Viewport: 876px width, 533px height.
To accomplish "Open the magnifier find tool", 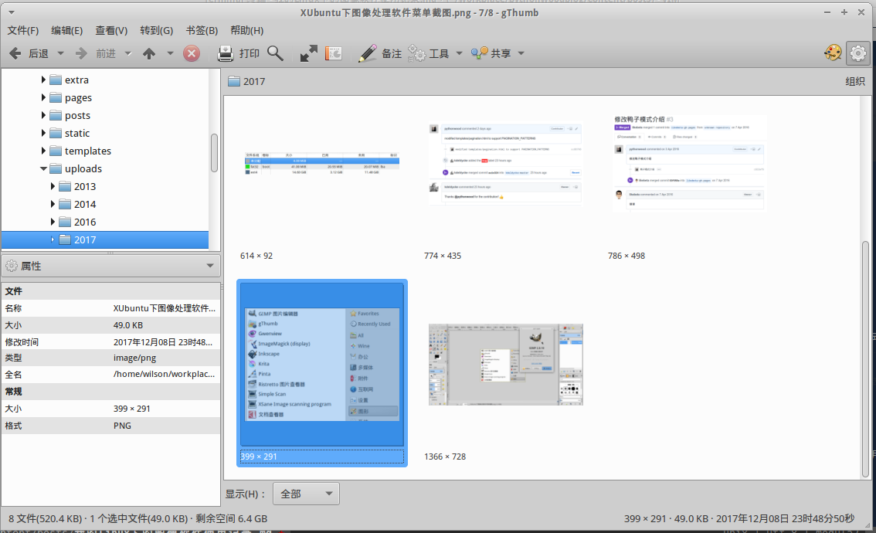I will [x=276, y=53].
